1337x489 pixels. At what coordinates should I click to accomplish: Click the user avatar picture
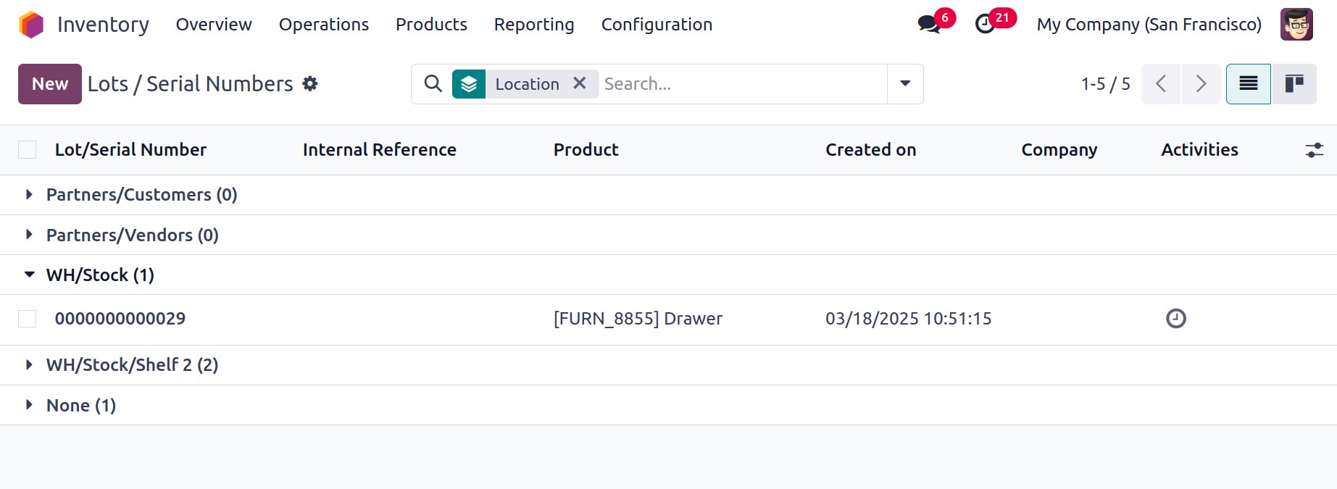coord(1296,25)
